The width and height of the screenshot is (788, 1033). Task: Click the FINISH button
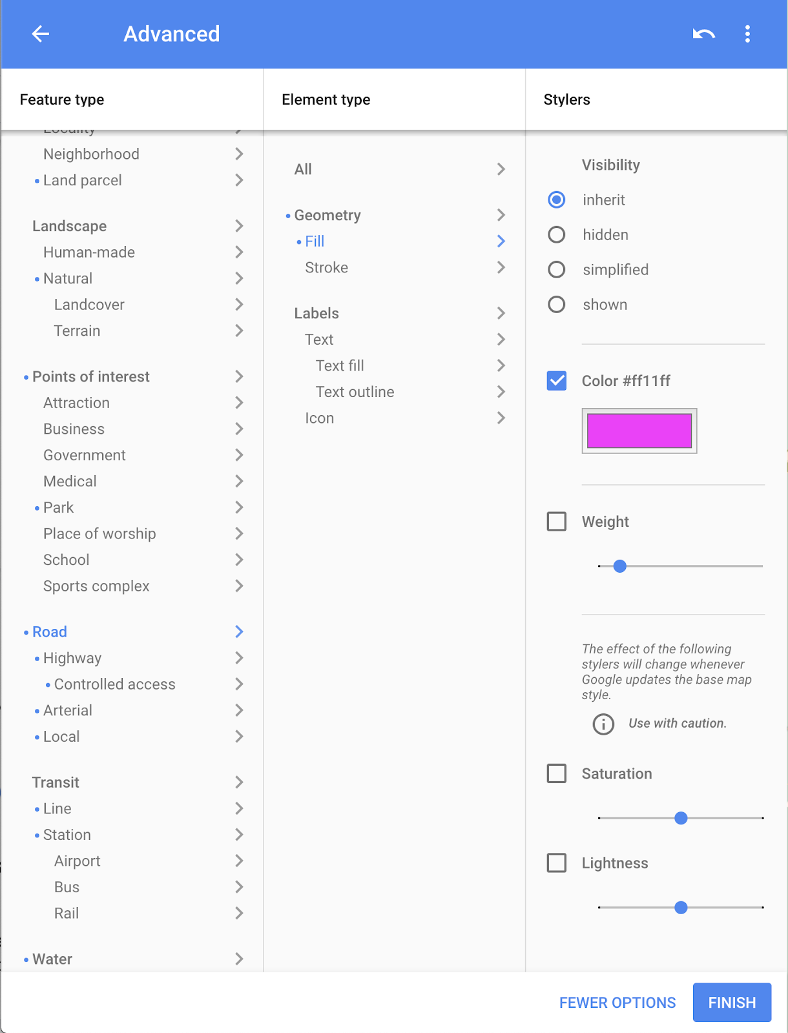732,1003
